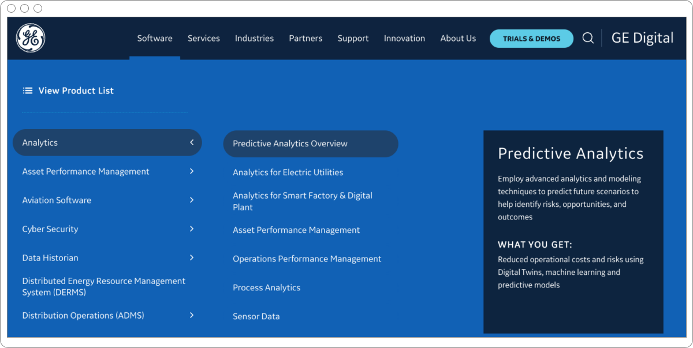
Task: Open Analytics for Smart Factory & Digital Plant
Action: pos(303,201)
